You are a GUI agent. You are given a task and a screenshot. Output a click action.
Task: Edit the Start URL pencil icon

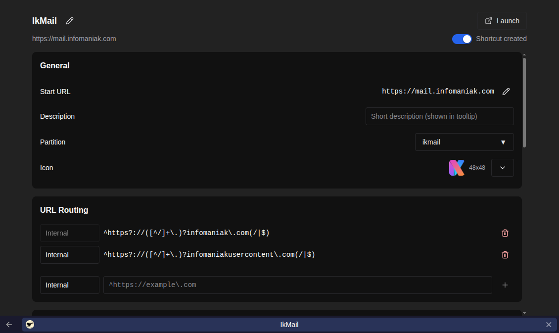coord(506,92)
